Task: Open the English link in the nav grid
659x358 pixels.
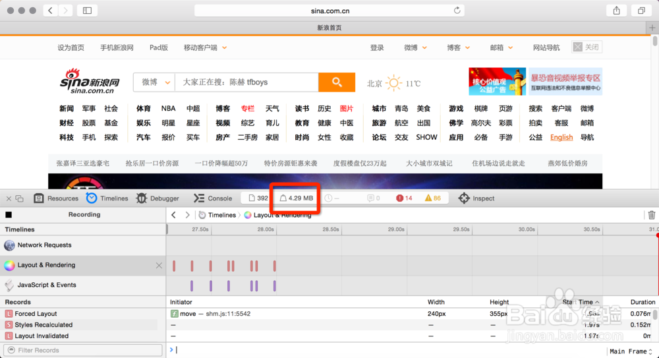Action: [561, 137]
